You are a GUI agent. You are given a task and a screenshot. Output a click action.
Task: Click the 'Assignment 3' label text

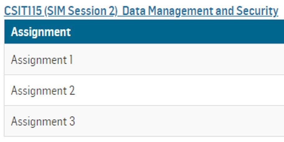click(x=43, y=121)
